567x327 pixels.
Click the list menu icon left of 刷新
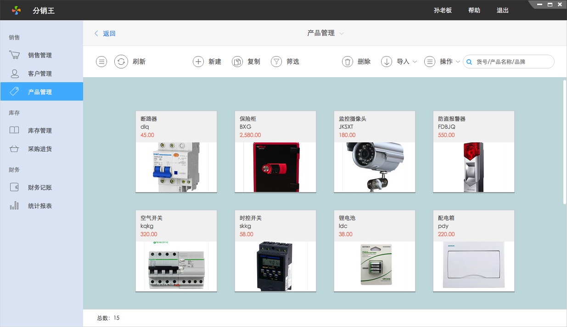(x=101, y=62)
